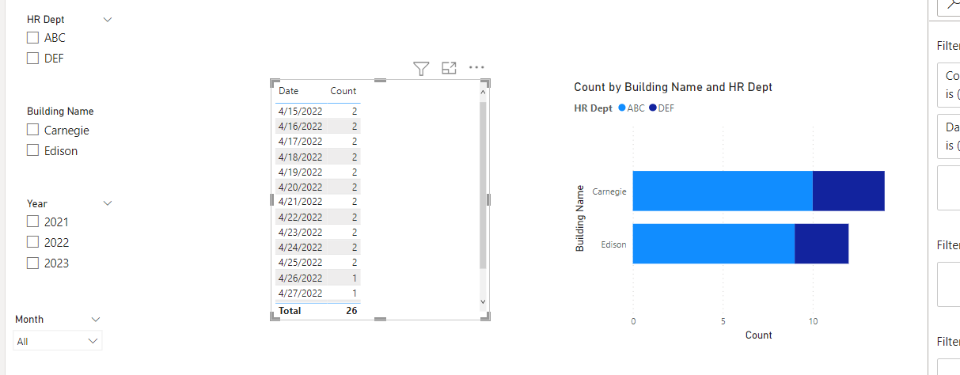
Task: Open the Month dropdown showing All
Action: coord(58,341)
